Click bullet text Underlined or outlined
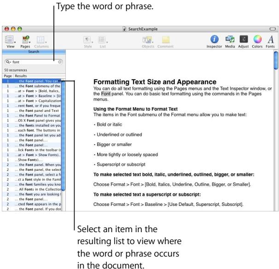Image resolution: width=279 pixels, height=269 pixels. click(x=119, y=134)
